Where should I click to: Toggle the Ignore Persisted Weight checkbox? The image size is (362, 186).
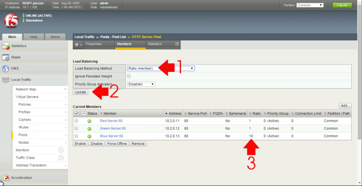[x=129, y=76]
